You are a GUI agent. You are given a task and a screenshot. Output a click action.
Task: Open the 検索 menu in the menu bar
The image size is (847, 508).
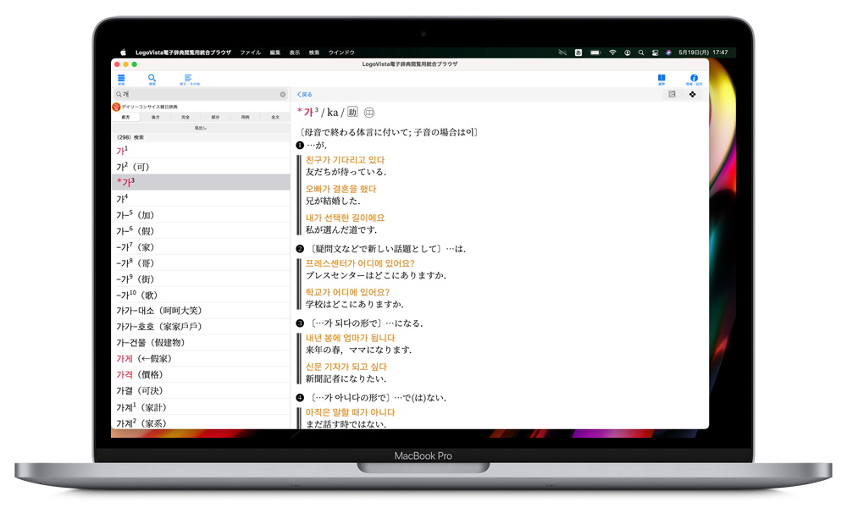(314, 52)
